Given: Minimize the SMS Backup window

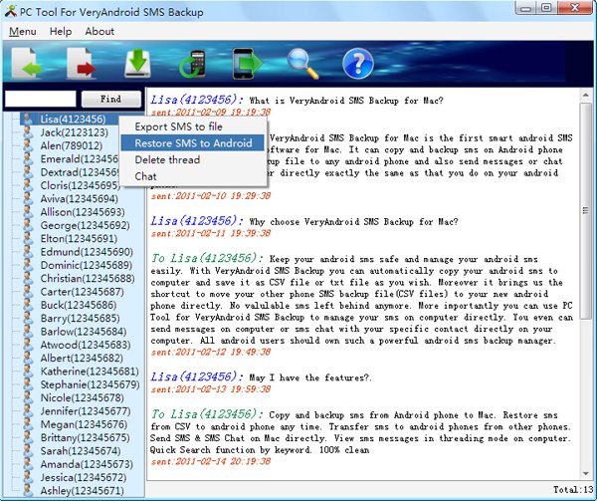Looking at the screenshot, I should (525, 8).
